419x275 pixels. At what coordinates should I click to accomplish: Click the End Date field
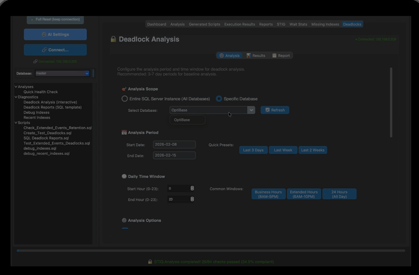click(174, 155)
